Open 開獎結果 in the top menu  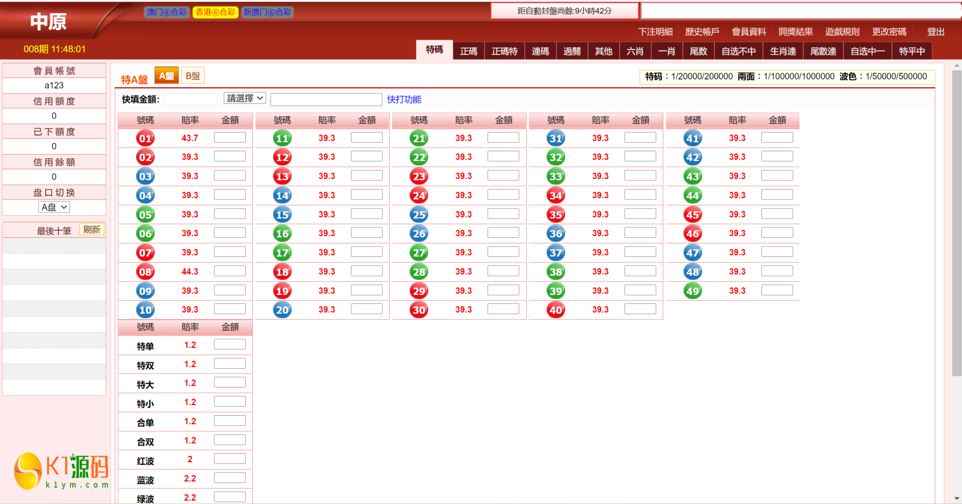tap(795, 31)
